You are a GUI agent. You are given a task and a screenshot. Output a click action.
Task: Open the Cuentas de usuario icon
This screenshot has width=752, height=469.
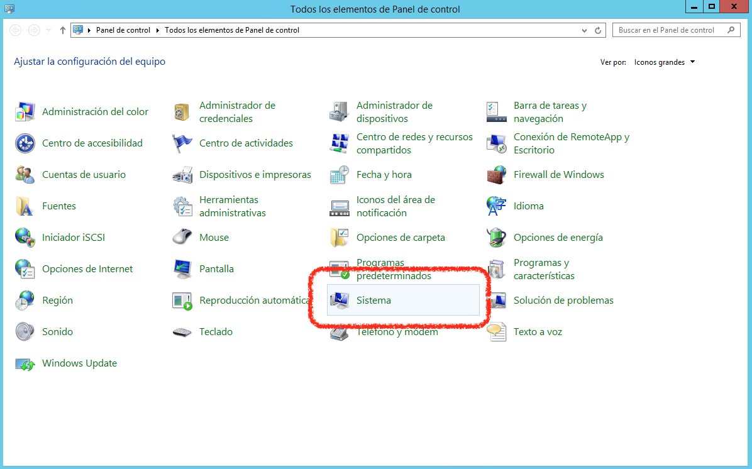pos(25,175)
